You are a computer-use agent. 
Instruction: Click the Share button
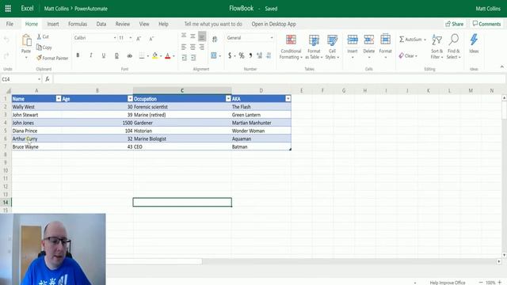point(454,24)
